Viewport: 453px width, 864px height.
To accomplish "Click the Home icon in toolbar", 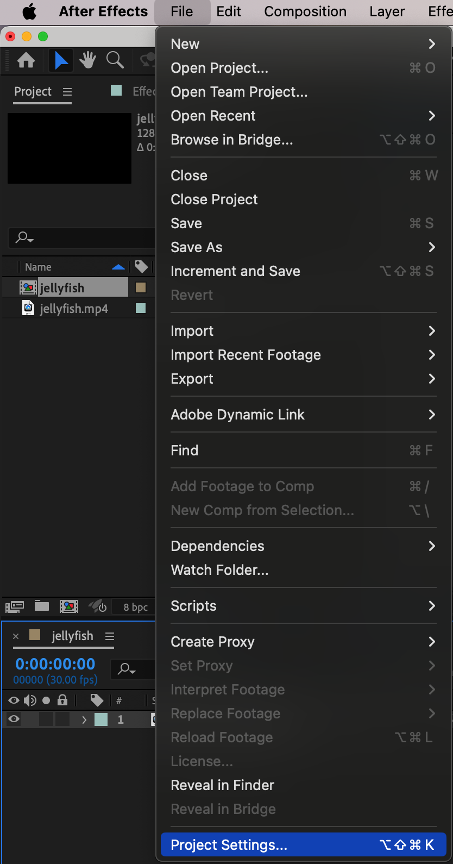I will click(26, 60).
